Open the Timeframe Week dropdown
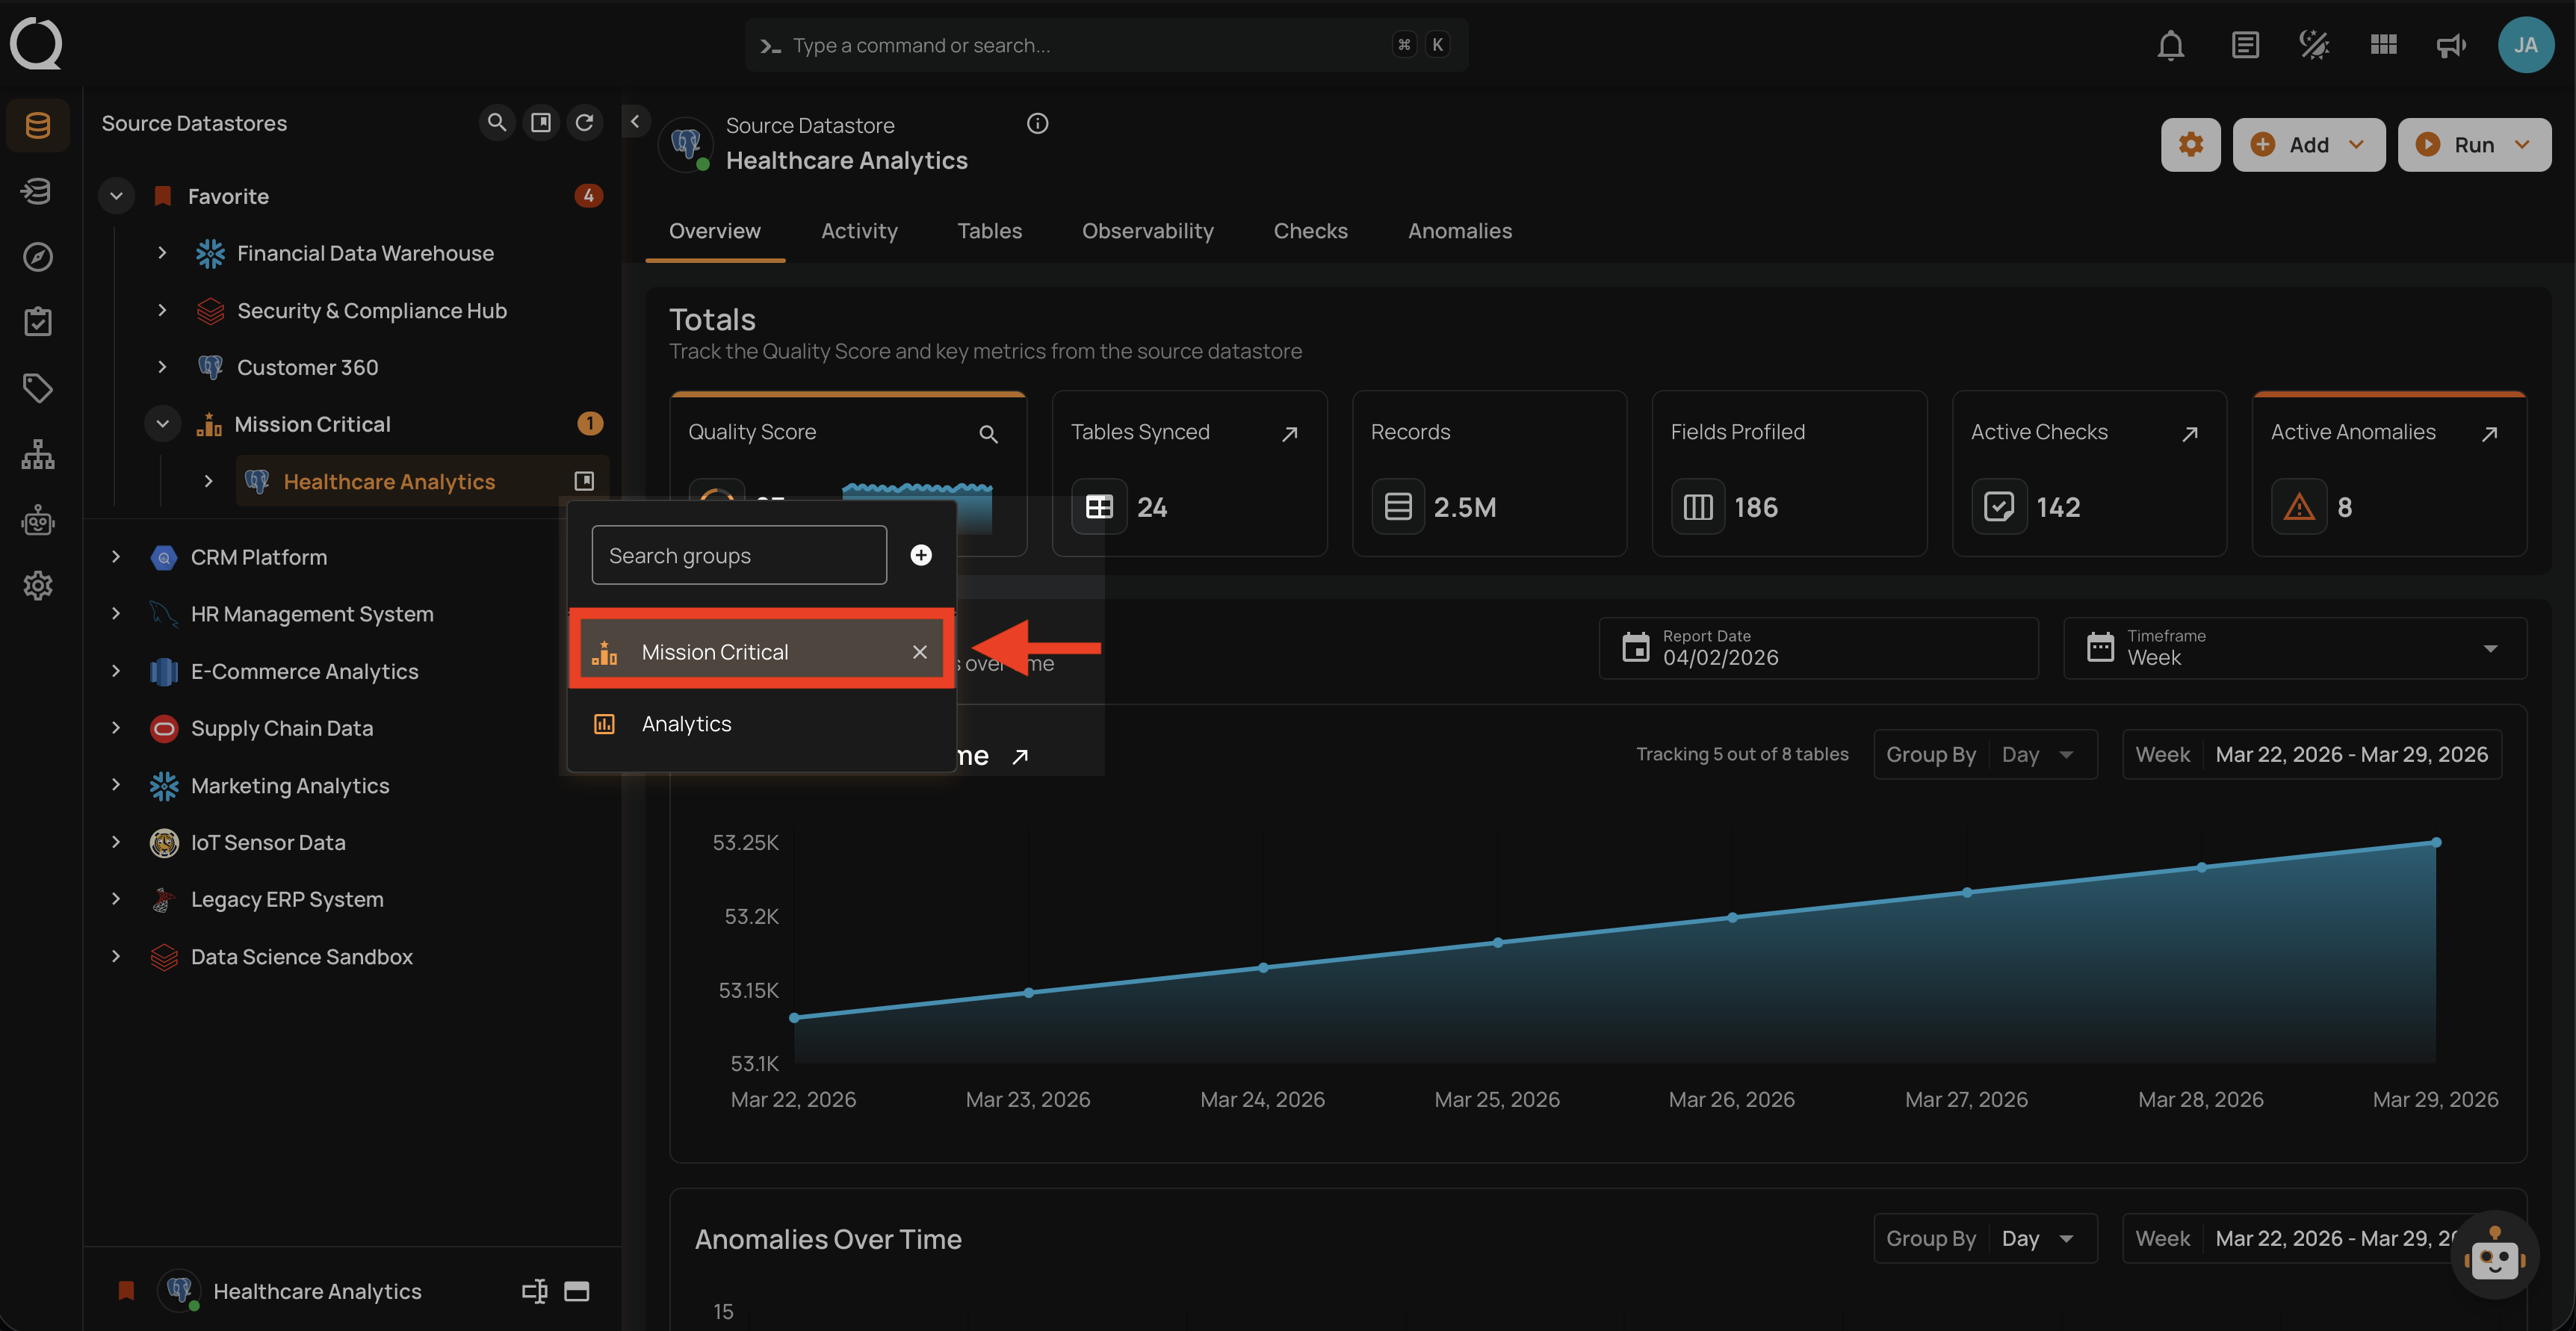 click(x=2294, y=648)
